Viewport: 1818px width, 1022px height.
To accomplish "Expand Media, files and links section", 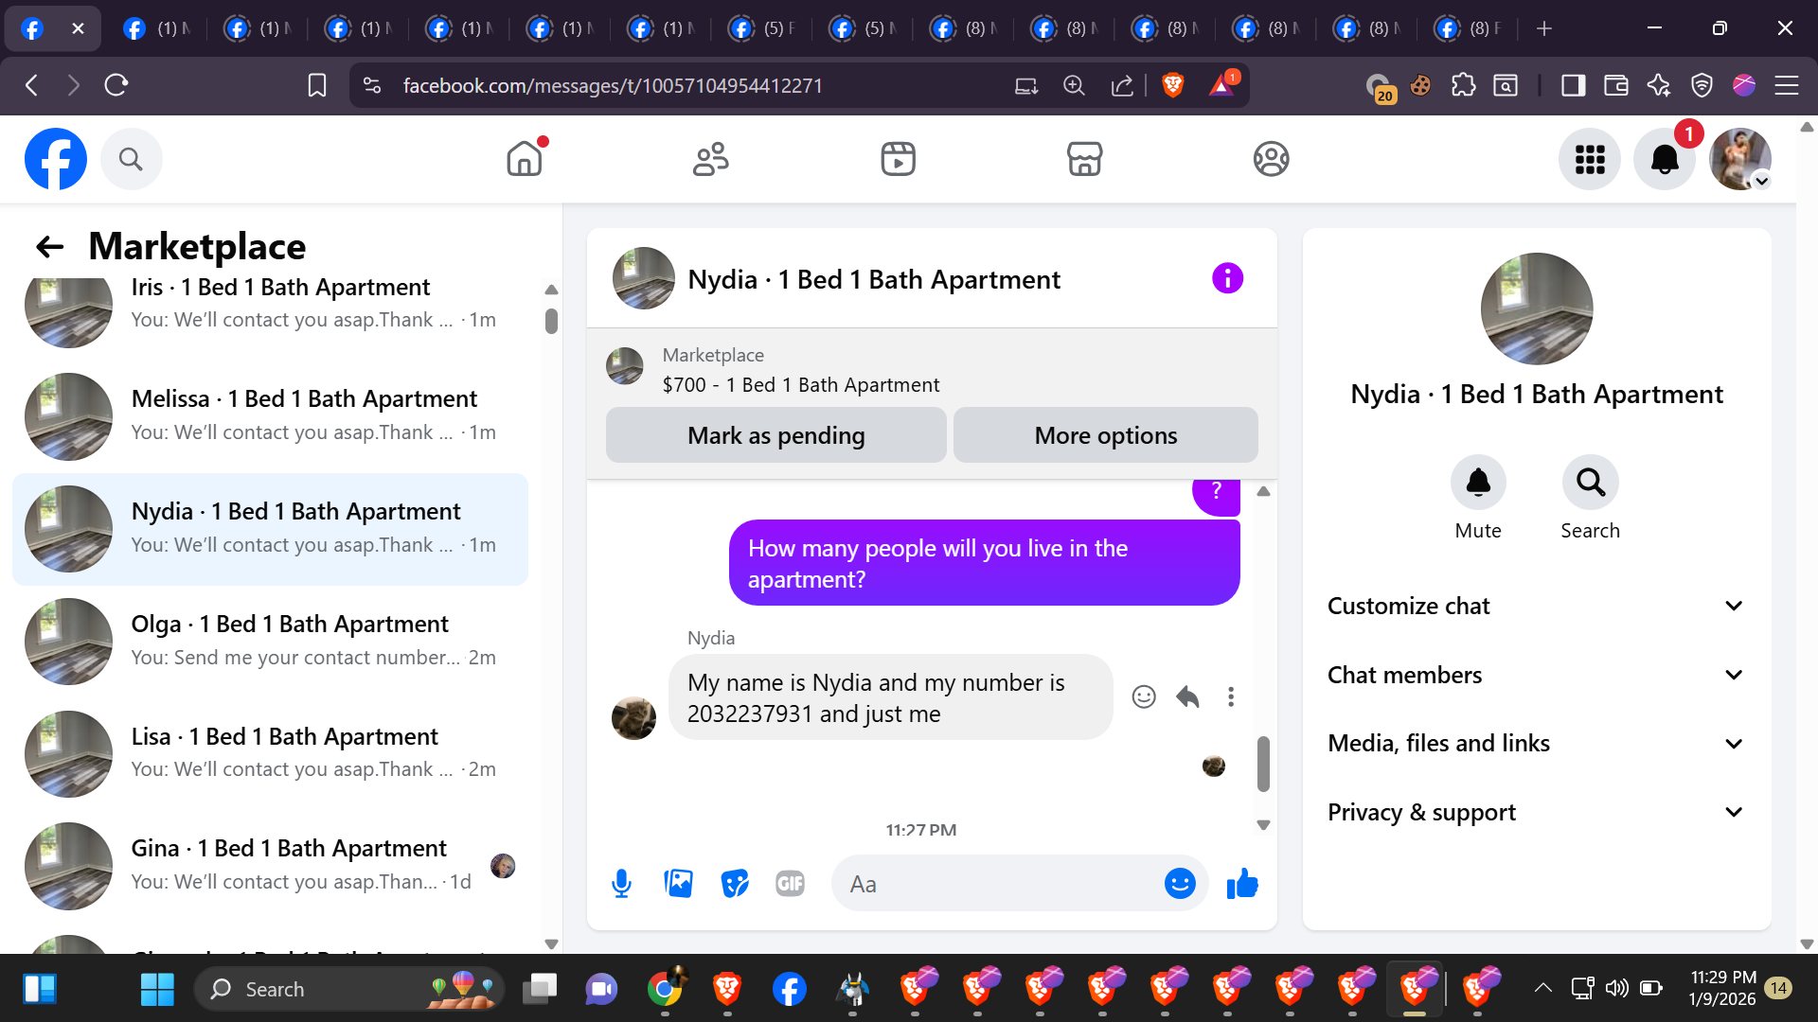I will [x=1536, y=744].
